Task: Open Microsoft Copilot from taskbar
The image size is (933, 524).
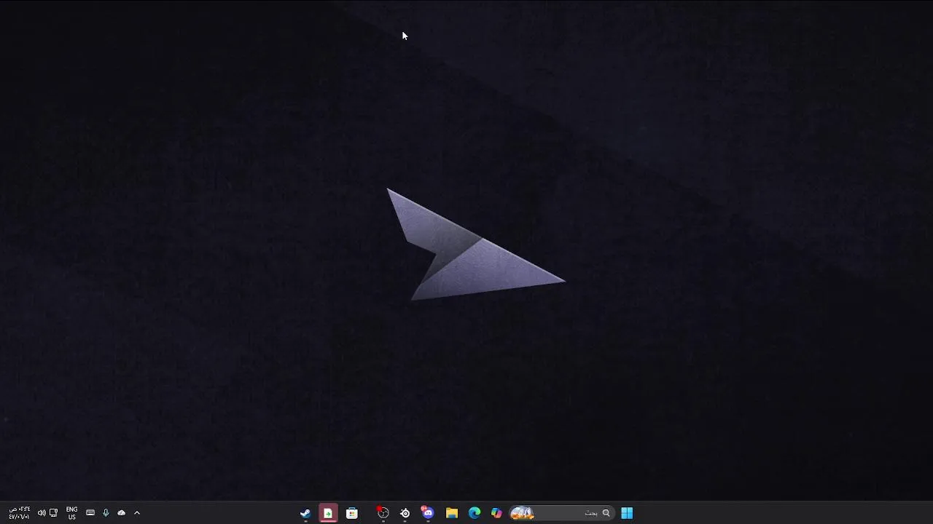Action: (x=496, y=513)
